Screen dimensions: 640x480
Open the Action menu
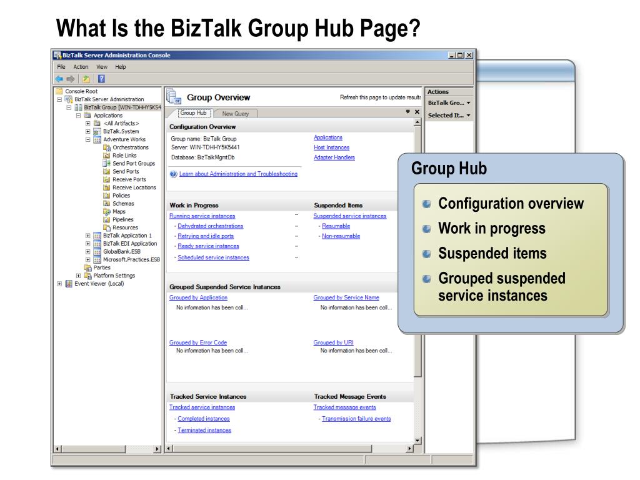coord(81,66)
